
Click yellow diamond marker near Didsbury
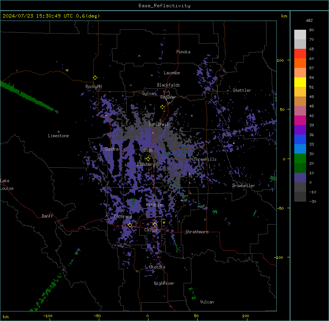tap(148, 159)
